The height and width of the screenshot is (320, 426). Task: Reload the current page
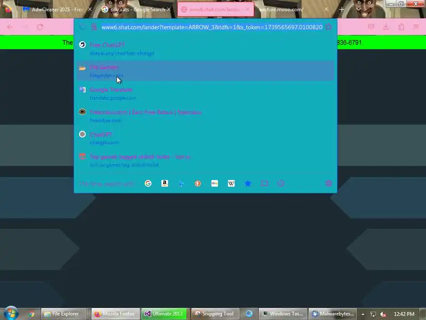[x=40, y=27]
